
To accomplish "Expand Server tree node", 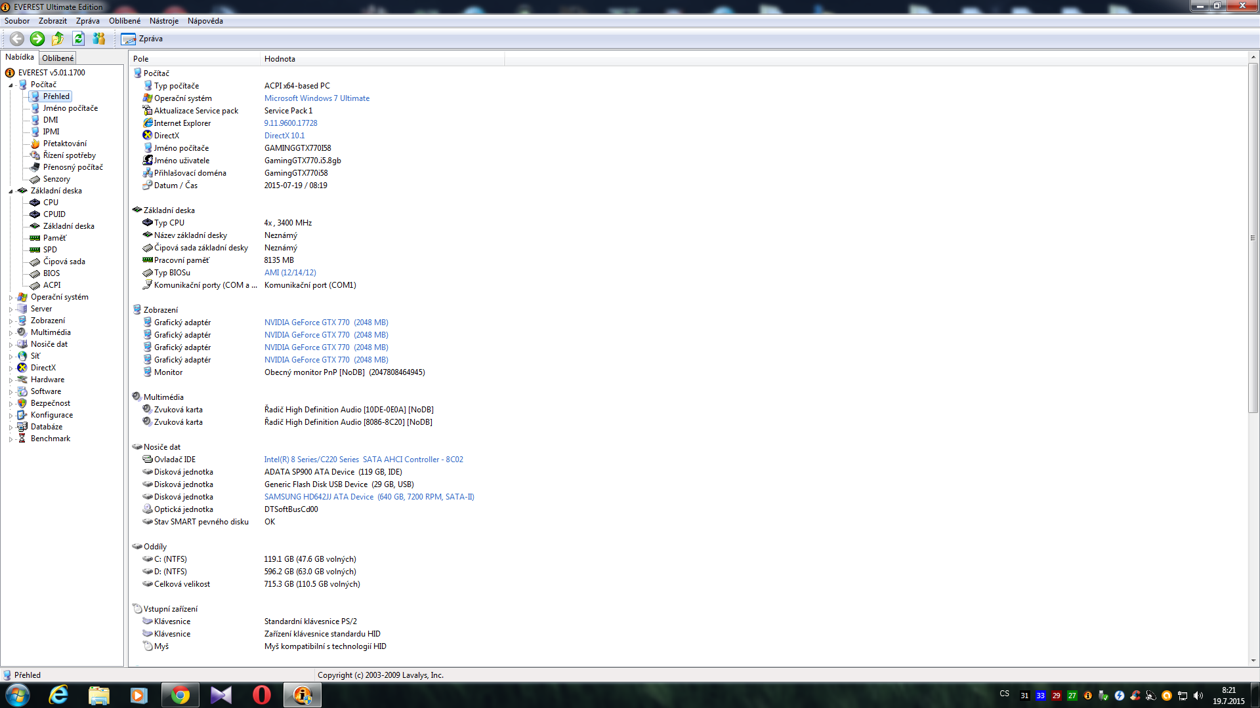I will 11,309.
